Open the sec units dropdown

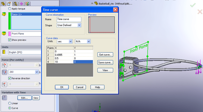tap(70, 41)
